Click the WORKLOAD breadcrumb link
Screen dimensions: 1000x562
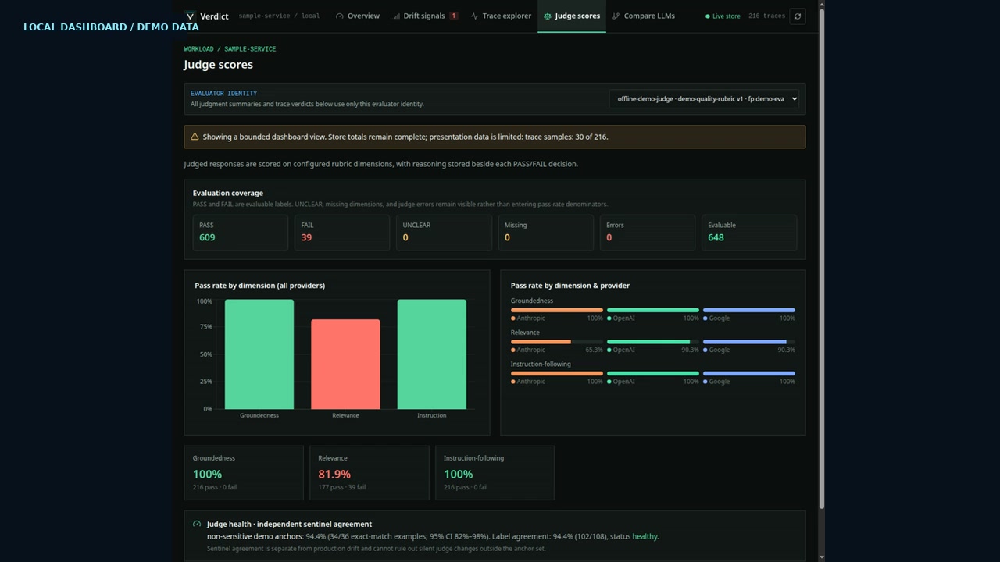tap(198, 48)
